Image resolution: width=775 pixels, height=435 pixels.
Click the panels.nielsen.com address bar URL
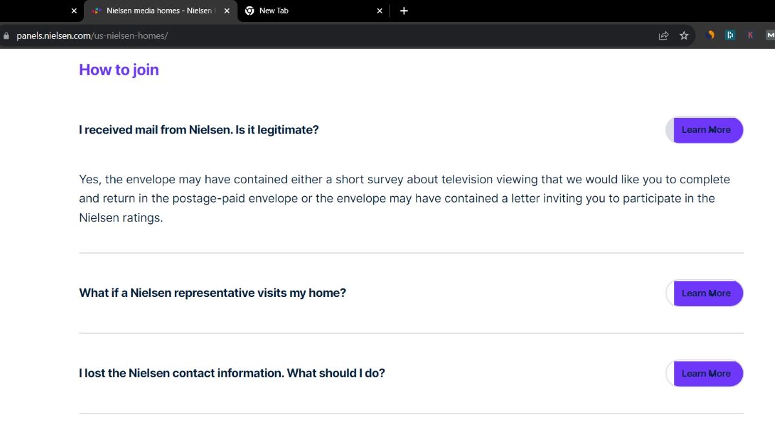(92, 35)
